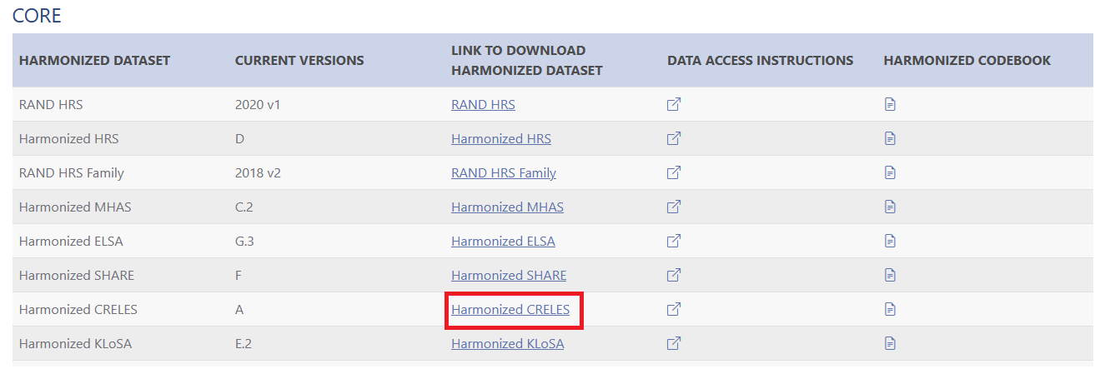Open data access instructions for Harmonized CRELES
1100x374 pixels.
674,309
